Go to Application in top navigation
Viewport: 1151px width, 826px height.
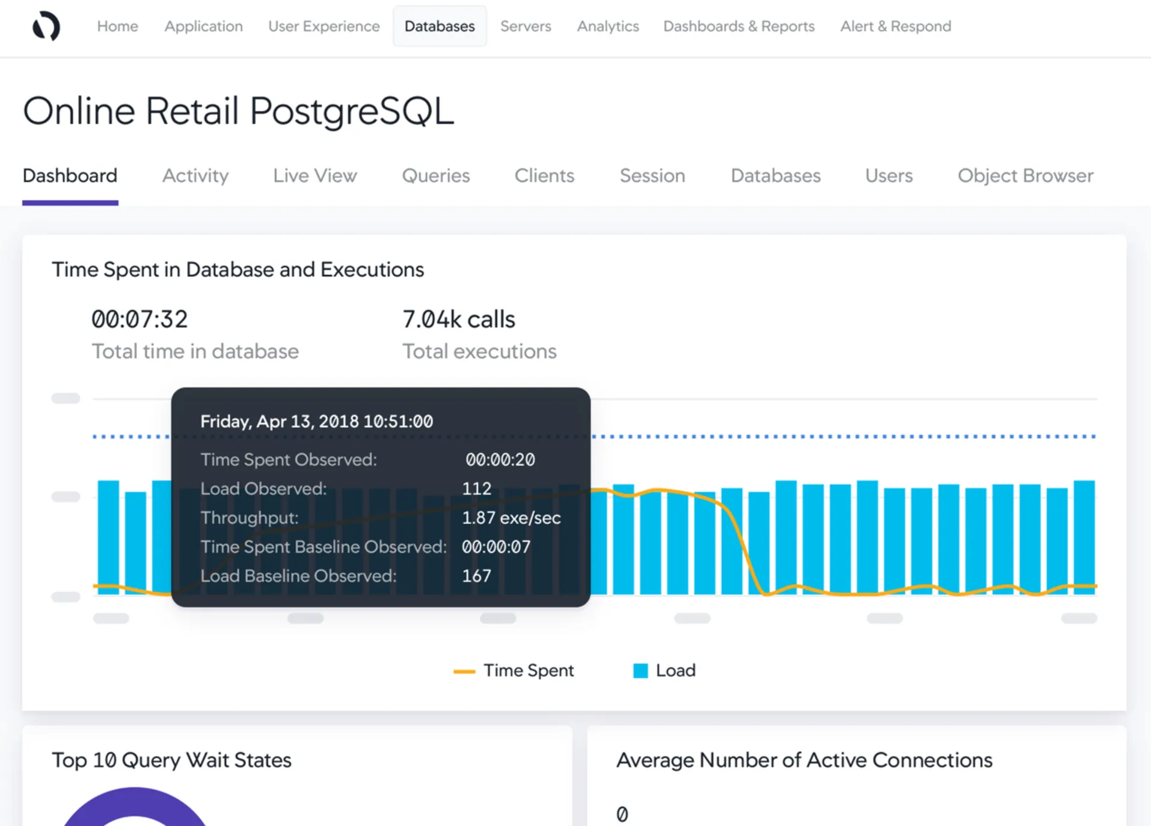(x=203, y=26)
